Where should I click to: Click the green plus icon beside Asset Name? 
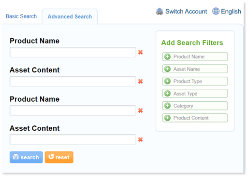[x=167, y=69]
